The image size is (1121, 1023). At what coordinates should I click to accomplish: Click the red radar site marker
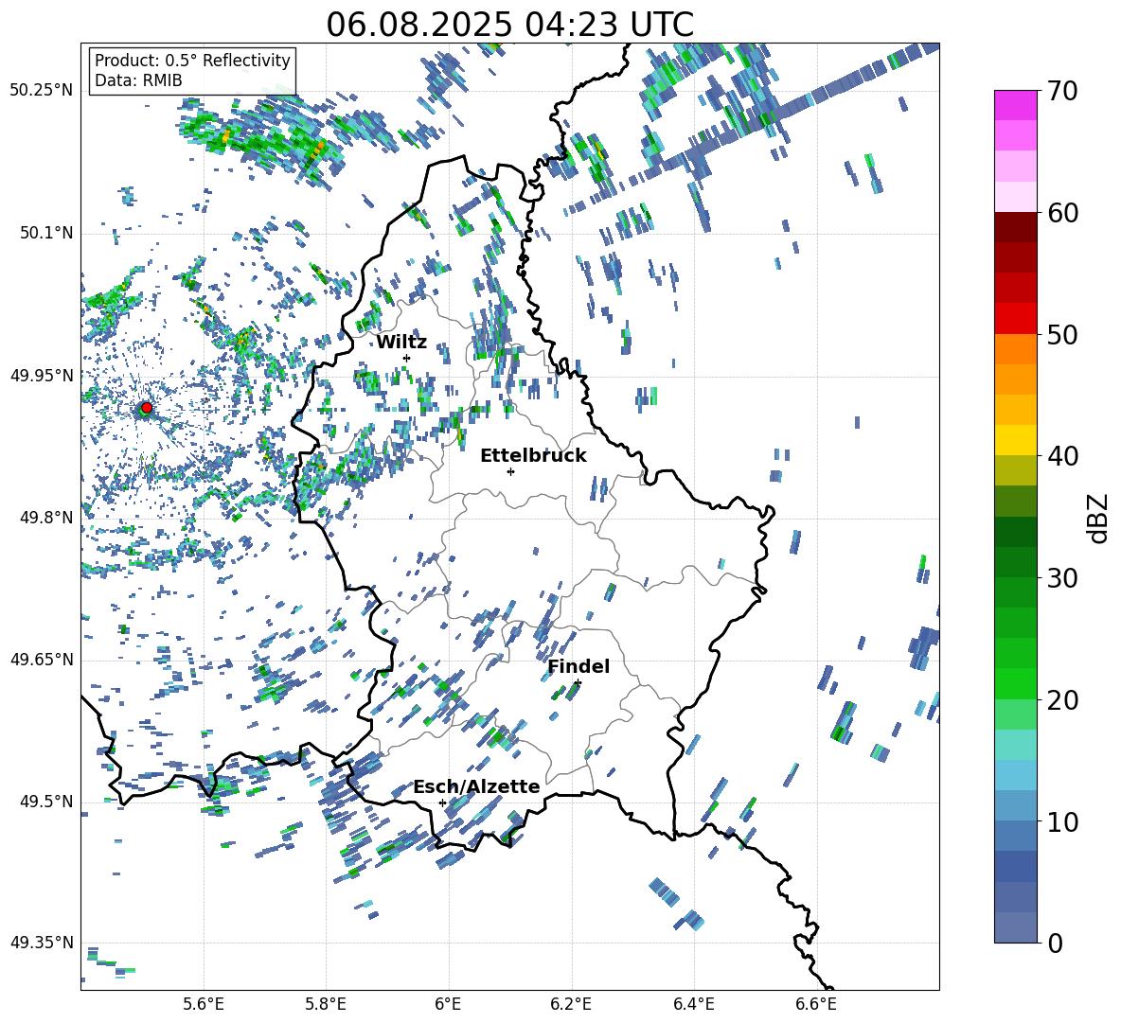click(147, 407)
